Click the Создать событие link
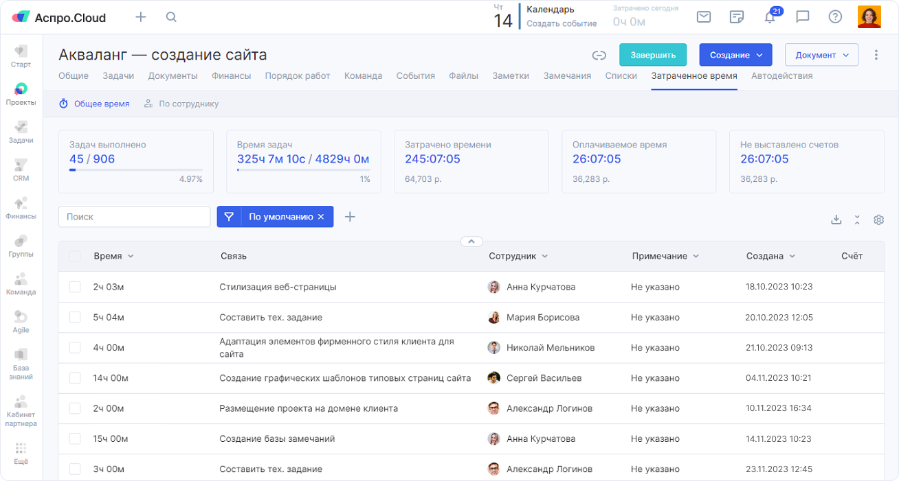 click(x=561, y=23)
